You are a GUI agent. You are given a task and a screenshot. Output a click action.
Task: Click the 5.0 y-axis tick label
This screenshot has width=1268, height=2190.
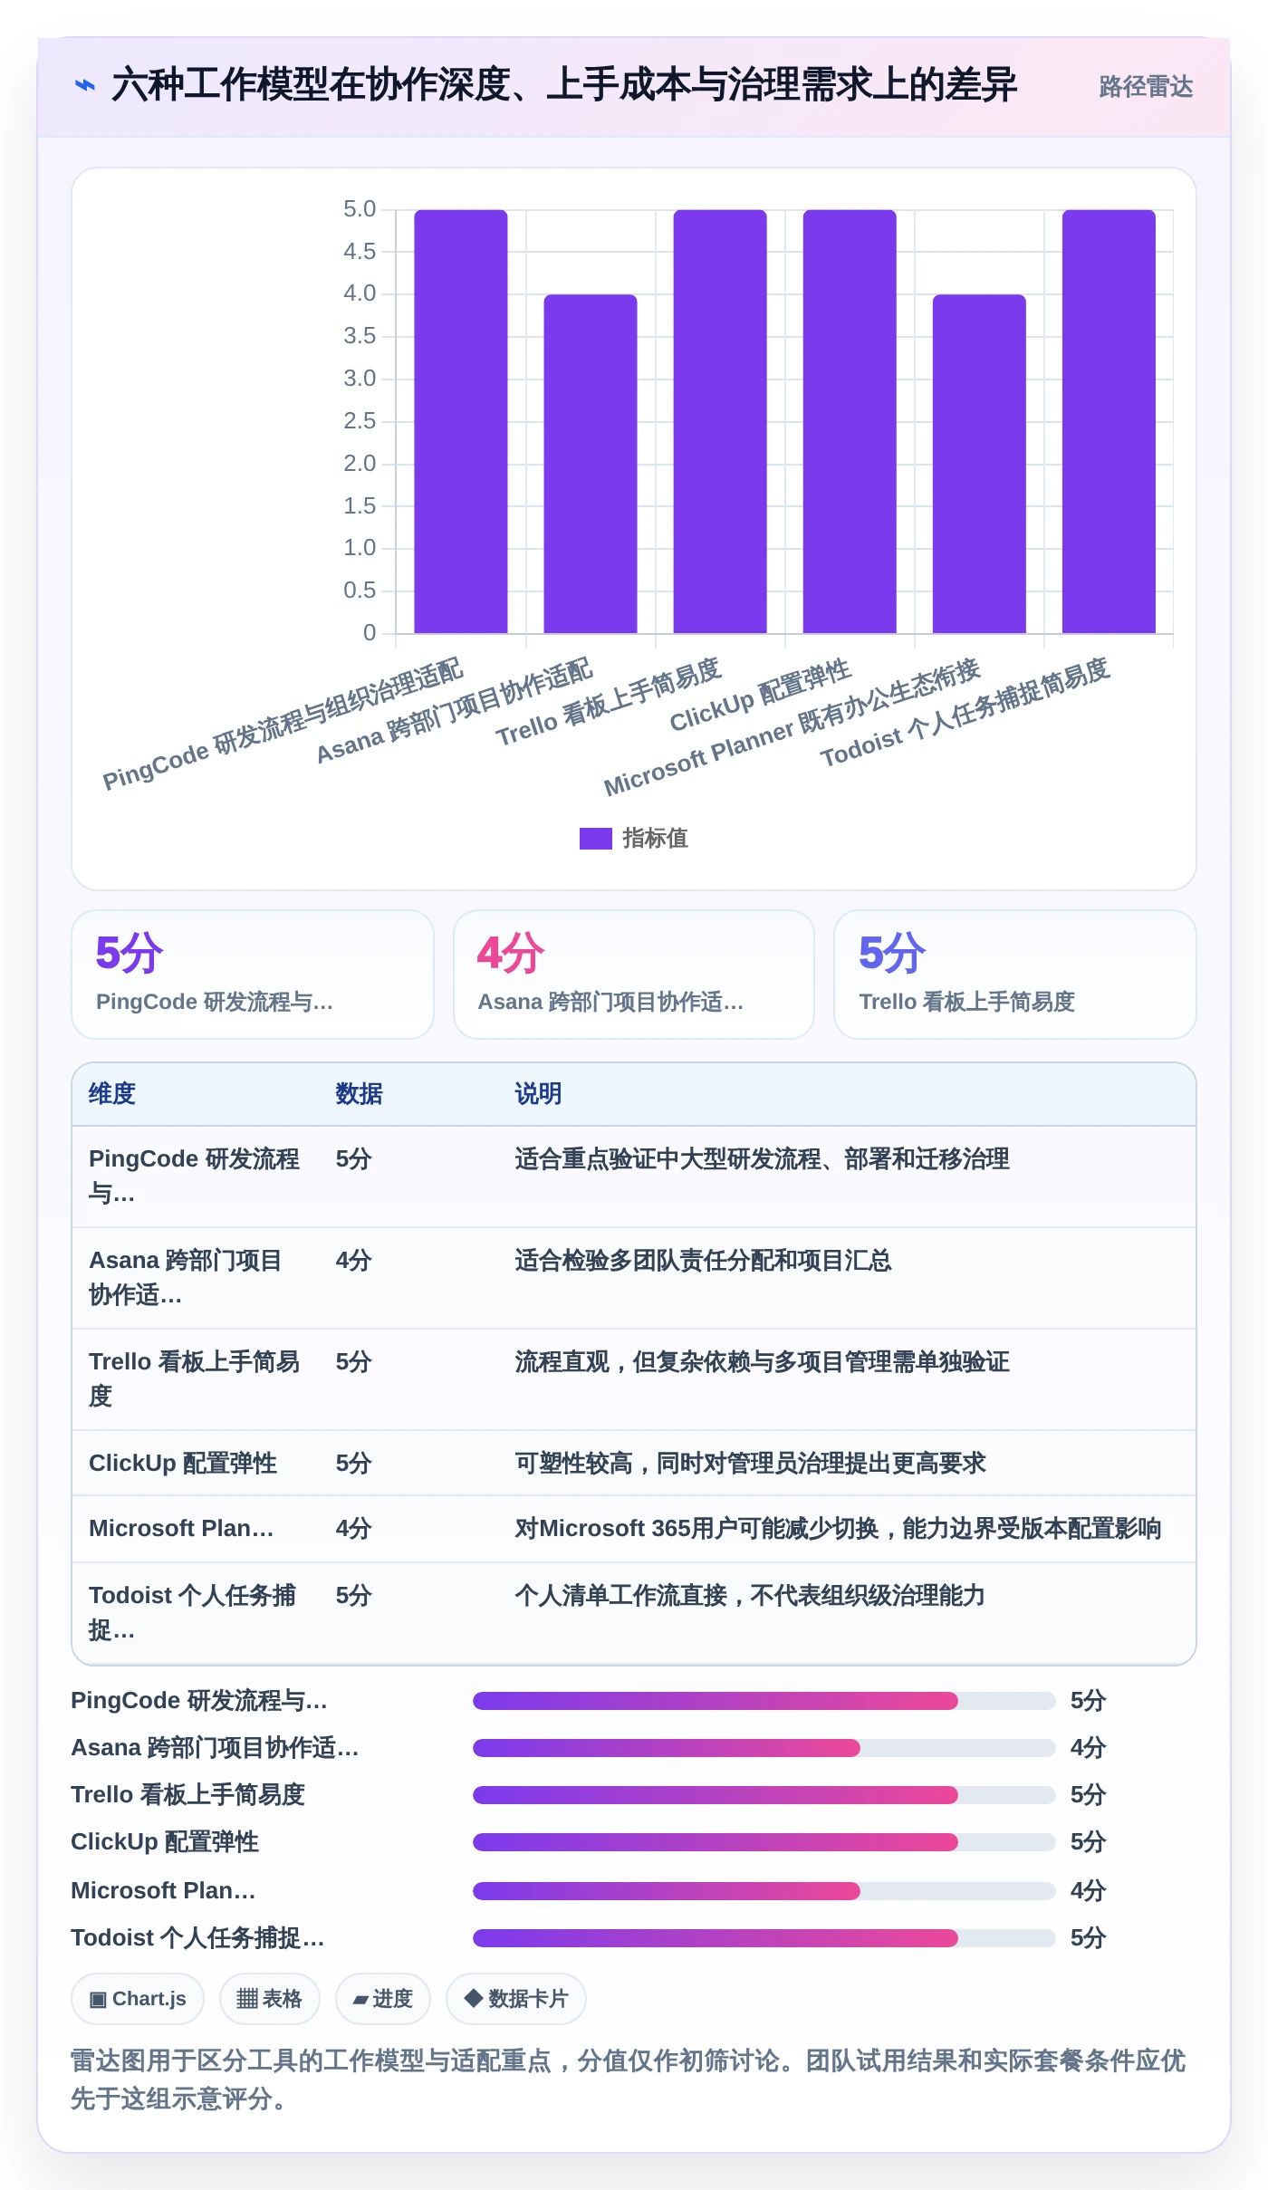359,209
